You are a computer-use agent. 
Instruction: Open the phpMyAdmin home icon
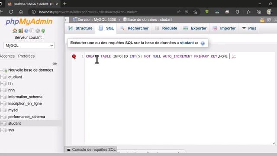[x=15, y=31]
